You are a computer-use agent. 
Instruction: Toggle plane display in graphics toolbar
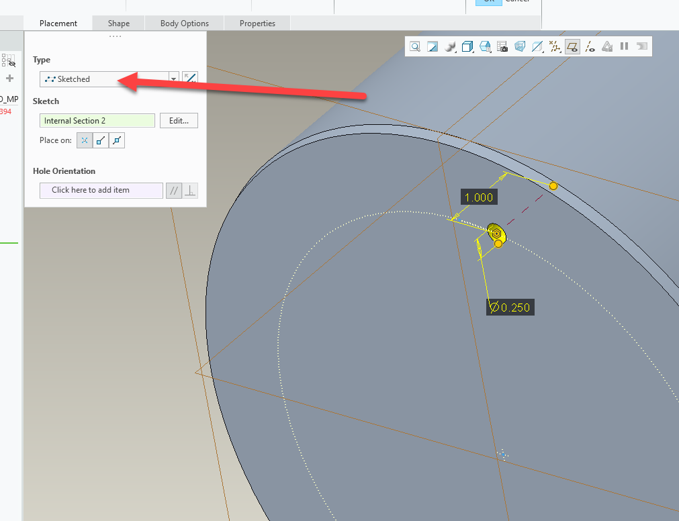click(572, 46)
